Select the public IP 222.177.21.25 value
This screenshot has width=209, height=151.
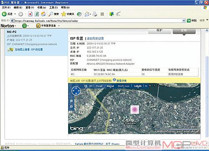pos(95,48)
